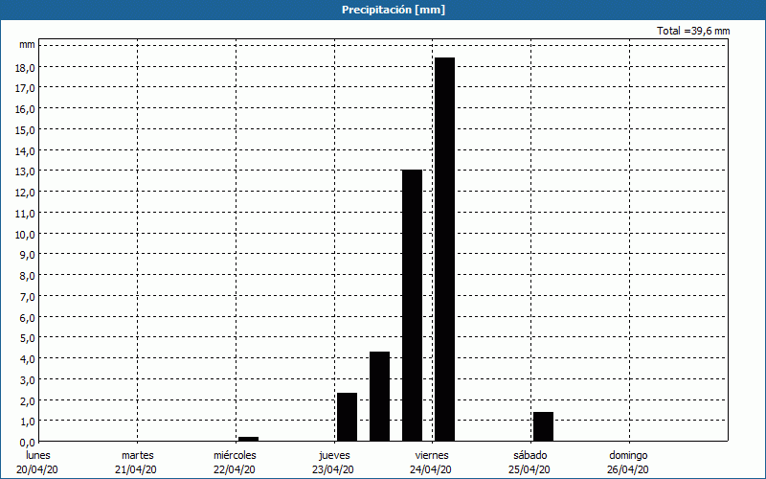Click the 13 mm precipitation bar
This screenshot has height=479, width=766.
coord(412,306)
